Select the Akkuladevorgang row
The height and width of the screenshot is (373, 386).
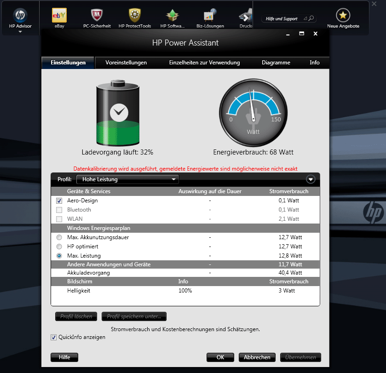tap(185, 273)
